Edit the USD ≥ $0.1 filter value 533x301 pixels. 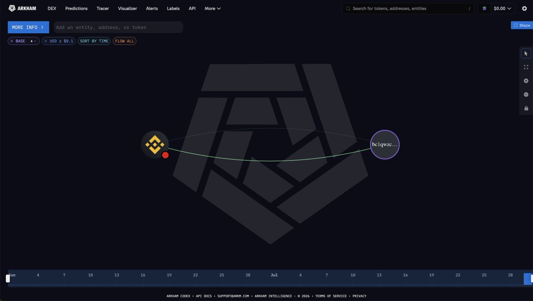coord(61,41)
